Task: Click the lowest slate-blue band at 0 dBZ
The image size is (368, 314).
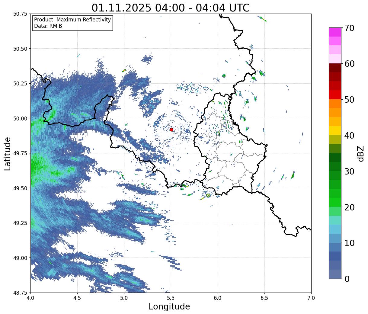Action: point(335,274)
